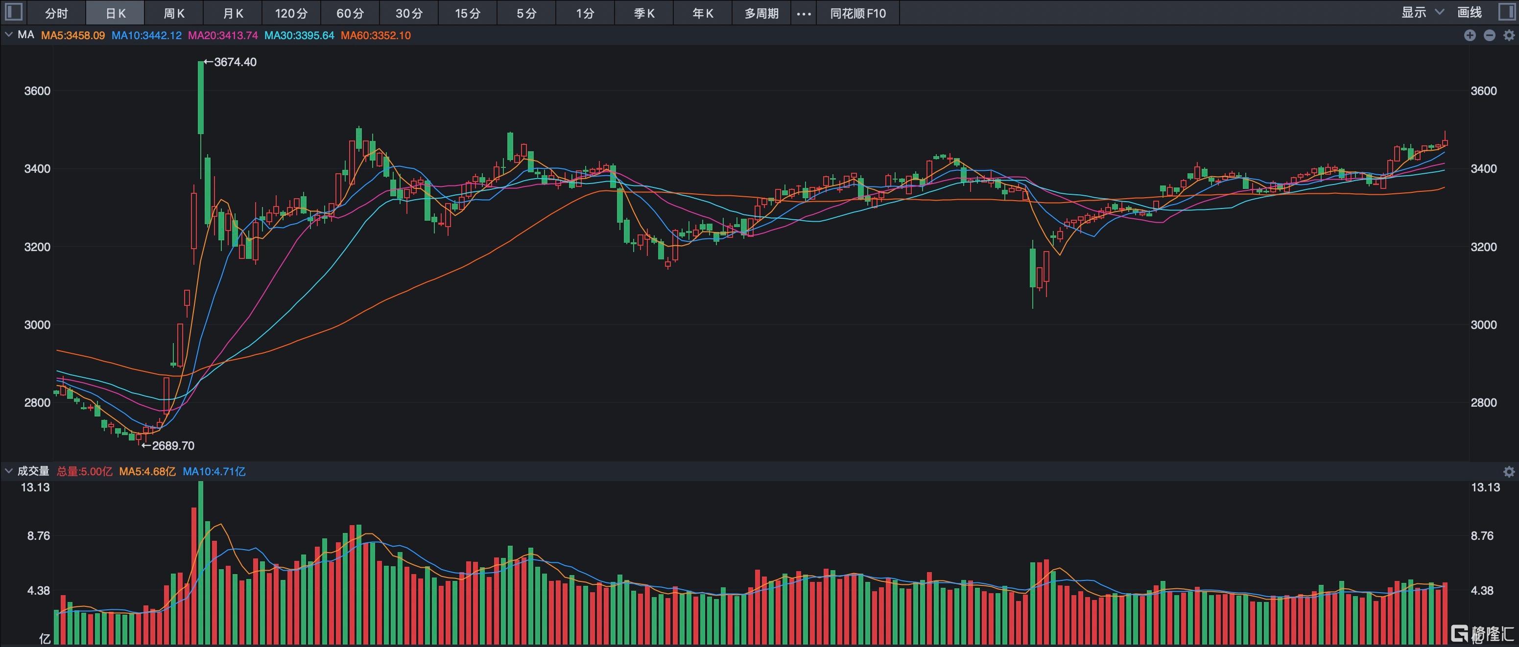1519x647 pixels.
Task: Click MA5:3458.09 indicator label
Action: tap(73, 35)
